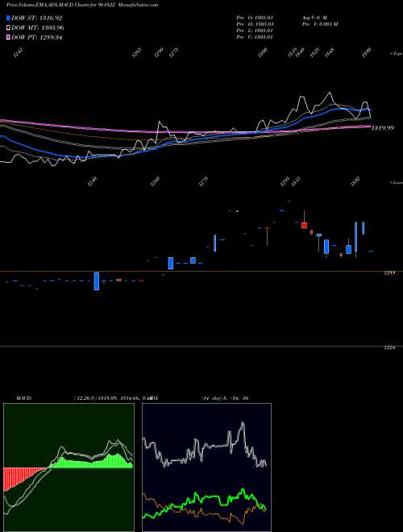Image resolution: width=403 pixels, height=532 pixels.
Task: Click the 'Pre V: 0.001 M' volume text
Action: 319,24
